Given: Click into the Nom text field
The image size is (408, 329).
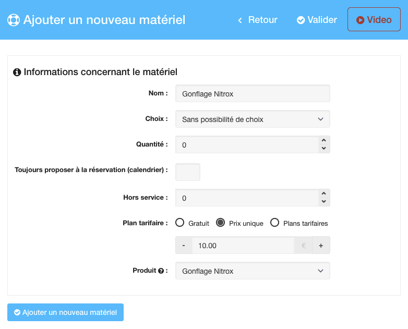Looking at the screenshot, I should 253,94.
